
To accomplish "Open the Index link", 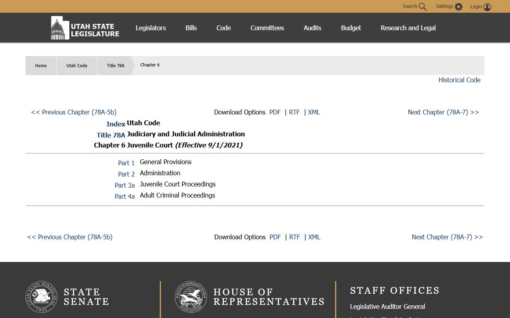I will [116, 124].
